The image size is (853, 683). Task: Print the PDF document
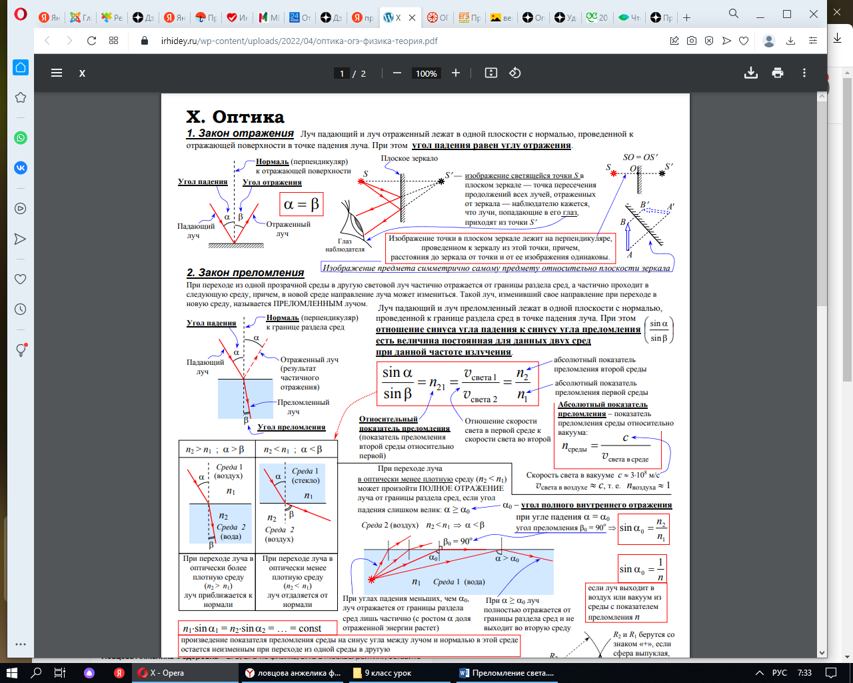[778, 73]
